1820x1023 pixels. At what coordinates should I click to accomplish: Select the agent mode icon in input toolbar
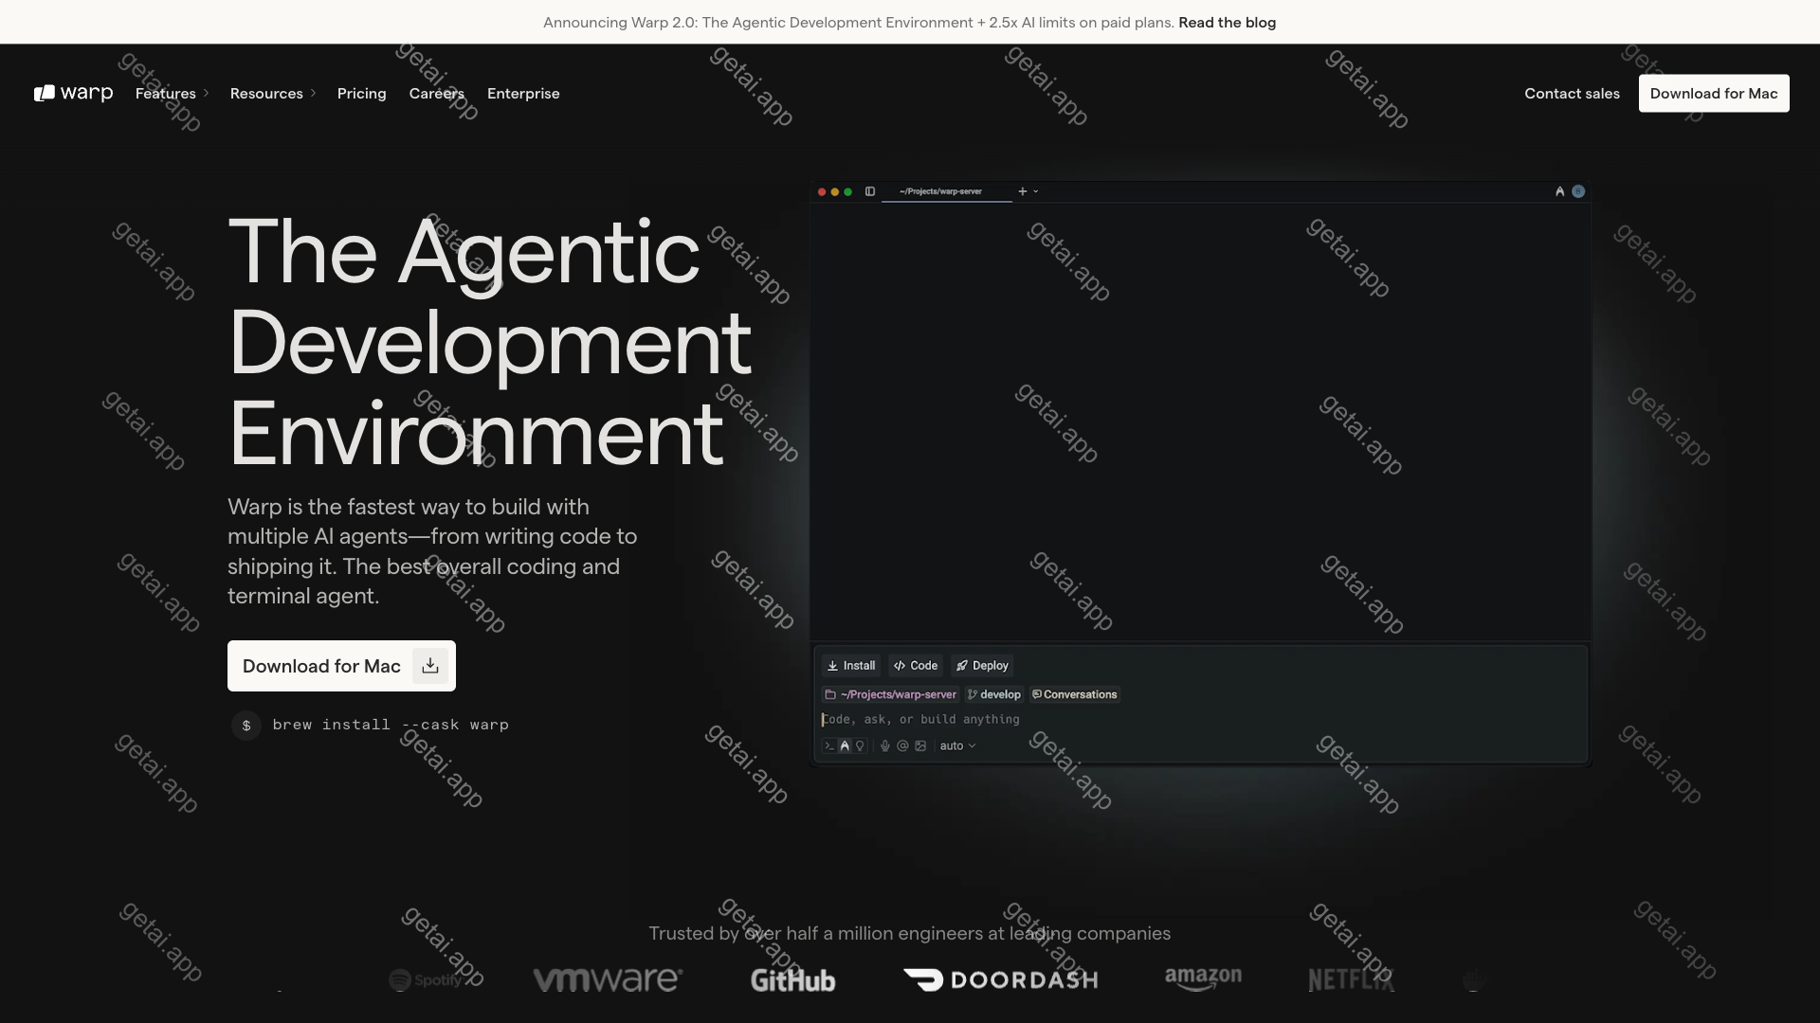click(845, 746)
